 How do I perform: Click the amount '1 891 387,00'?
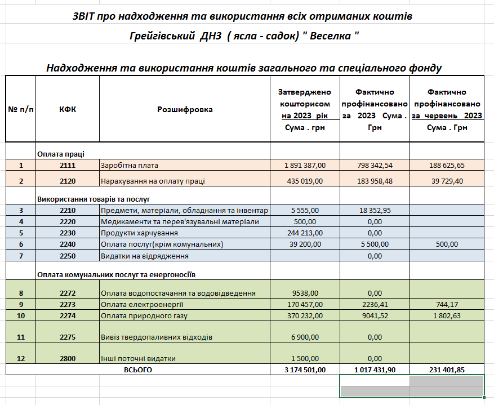pyautogui.click(x=305, y=165)
